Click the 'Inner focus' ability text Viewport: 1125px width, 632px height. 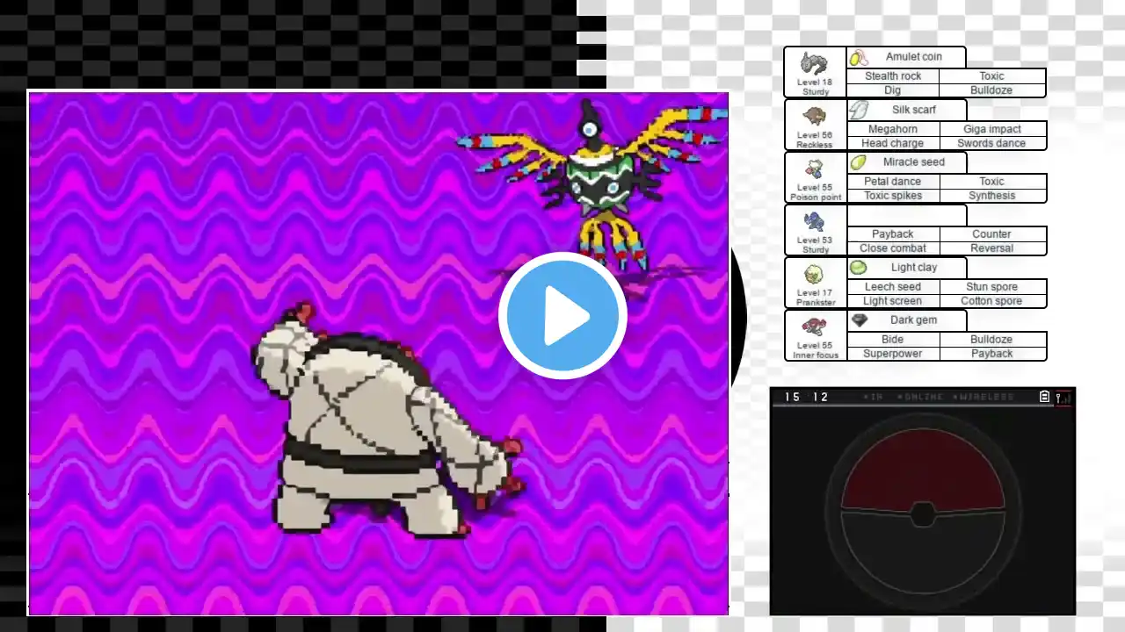tap(816, 355)
